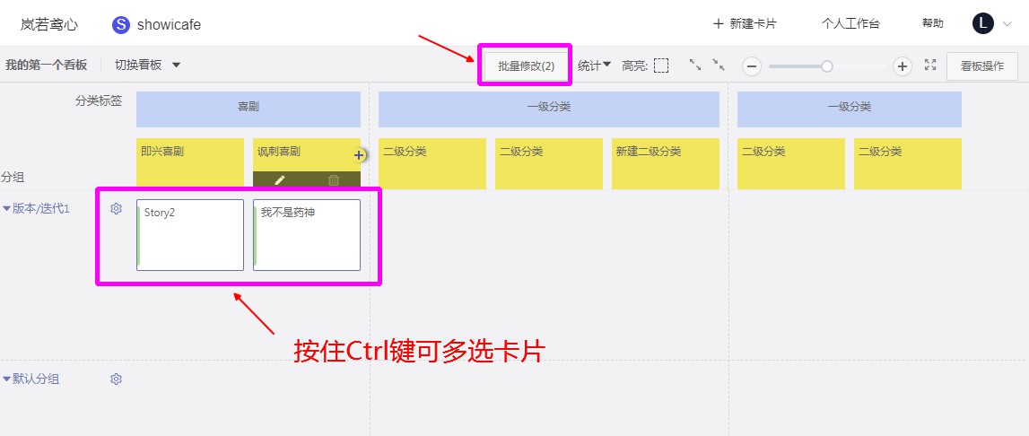1029x436 pixels.
Task: Open the 切换看板 dropdown
Action: point(148,65)
